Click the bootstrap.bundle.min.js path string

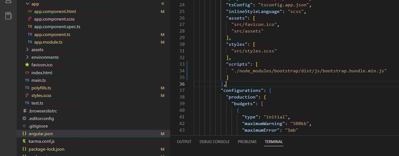(x=309, y=71)
